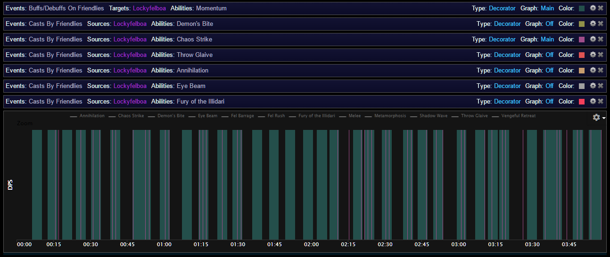The image size is (610, 257).
Task: Toggle Fel Barrage series in chart legend
Action: (x=242, y=116)
